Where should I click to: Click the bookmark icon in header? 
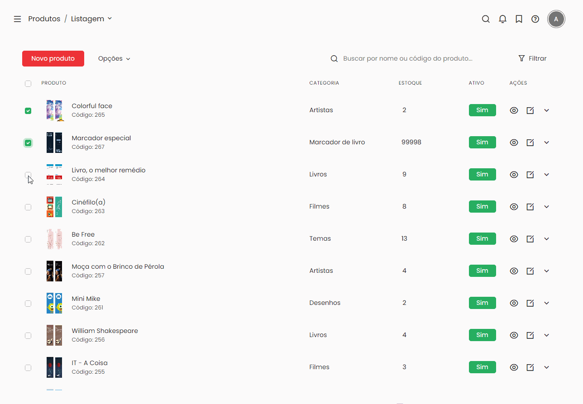[x=519, y=19]
